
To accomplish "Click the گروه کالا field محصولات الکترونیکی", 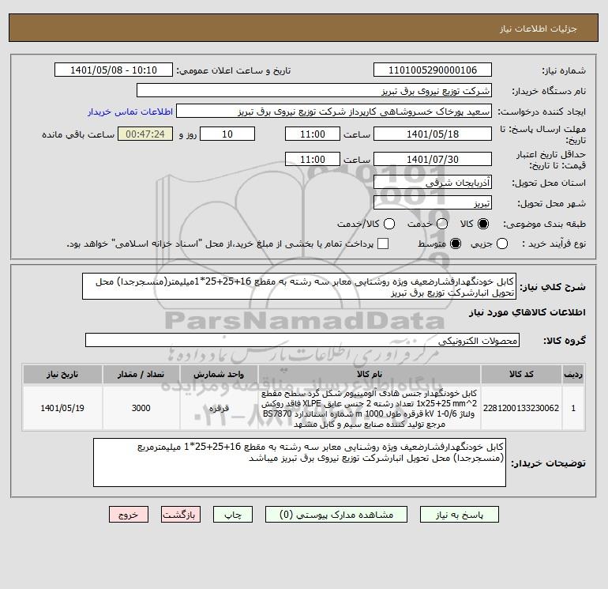I will pos(302,340).
